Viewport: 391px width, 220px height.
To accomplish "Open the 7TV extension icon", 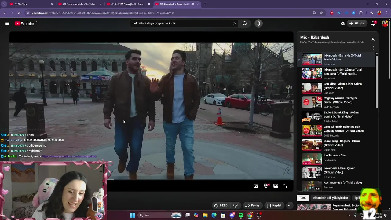I will [x=339, y=13].
